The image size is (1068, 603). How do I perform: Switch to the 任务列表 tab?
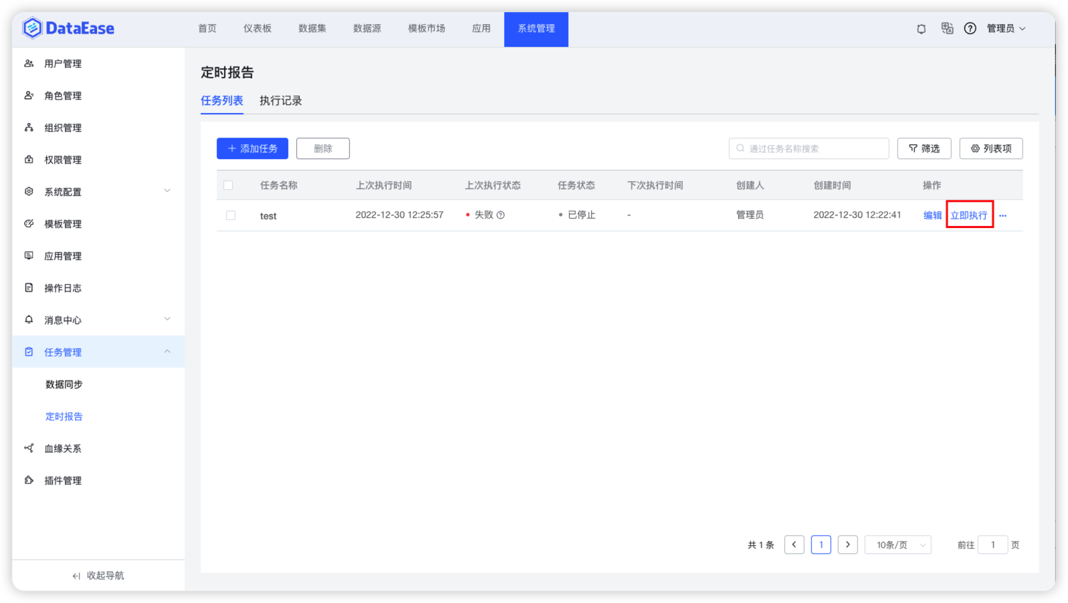pyautogui.click(x=222, y=101)
